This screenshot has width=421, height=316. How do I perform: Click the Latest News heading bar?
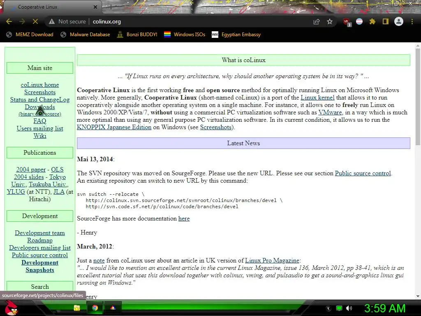[x=243, y=143]
